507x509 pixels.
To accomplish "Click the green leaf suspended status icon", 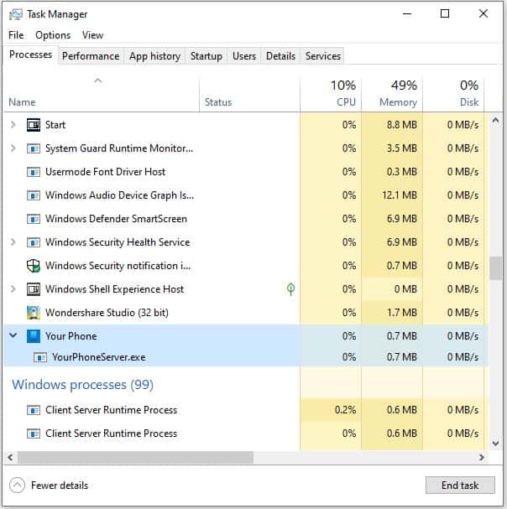I will [290, 289].
